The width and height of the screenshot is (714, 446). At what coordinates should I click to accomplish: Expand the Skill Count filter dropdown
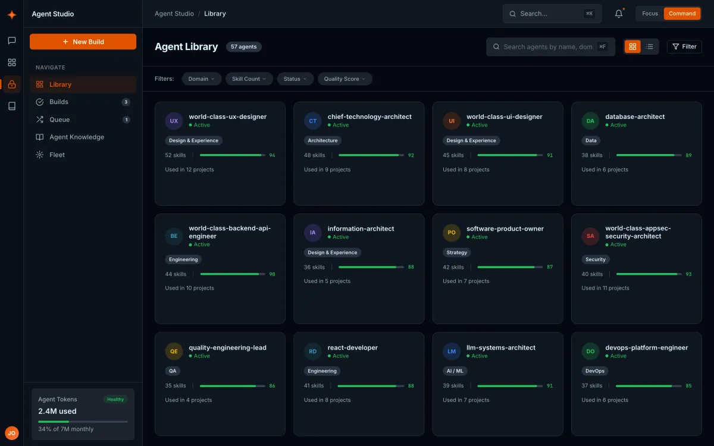point(249,78)
